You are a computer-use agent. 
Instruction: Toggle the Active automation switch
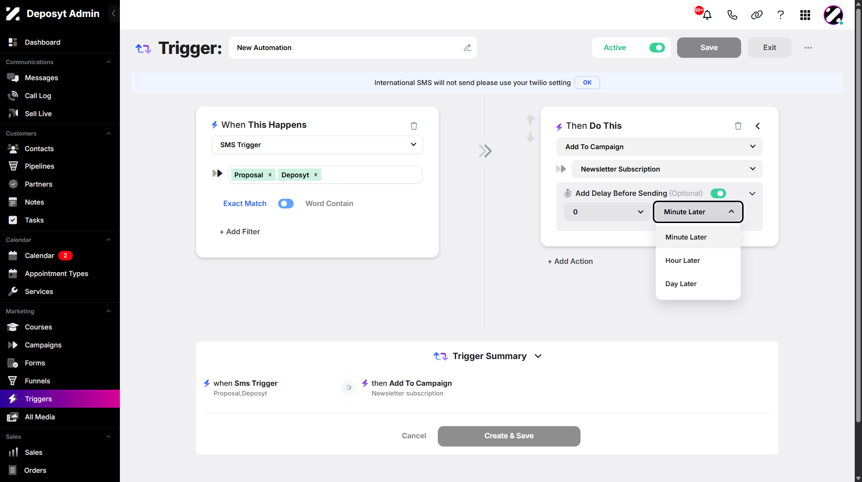point(657,48)
